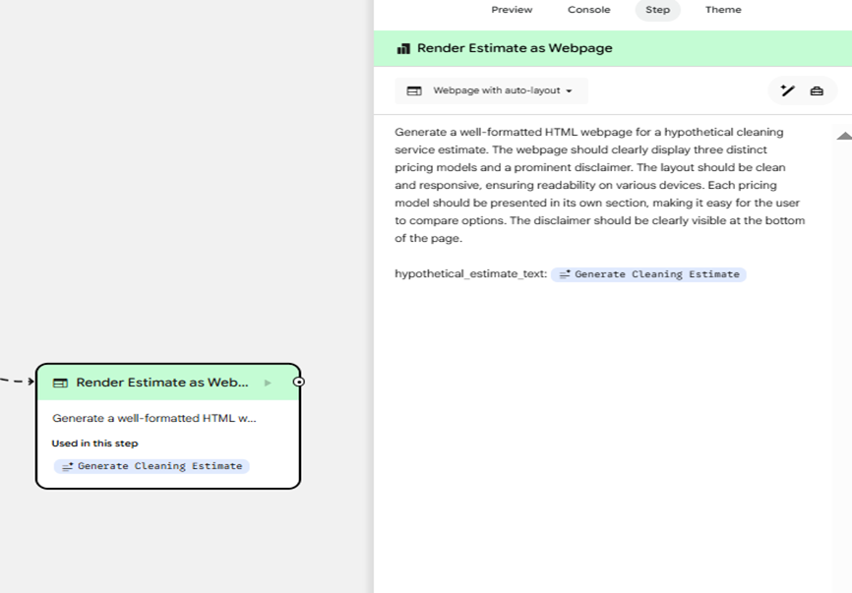
Task: Switch to the Preview tab
Action: point(512,10)
